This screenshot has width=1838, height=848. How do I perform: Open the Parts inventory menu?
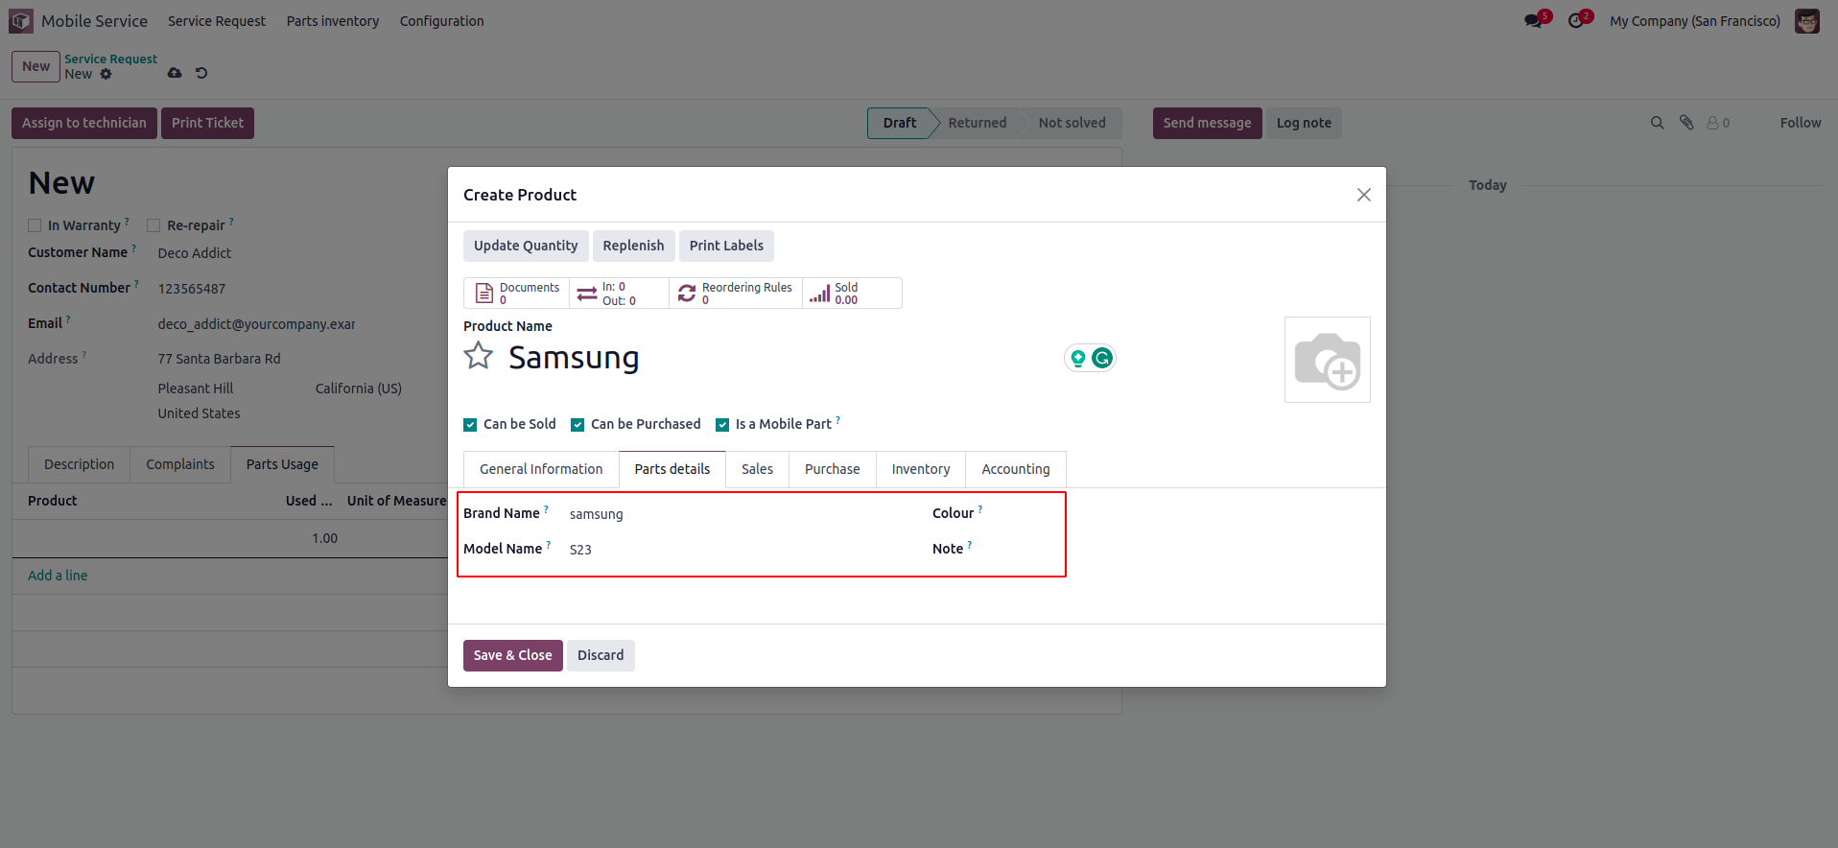click(333, 21)
